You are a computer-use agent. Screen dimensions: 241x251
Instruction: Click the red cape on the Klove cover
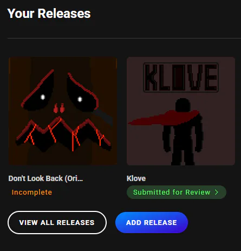pyautogui.click(x=164, y=118)
